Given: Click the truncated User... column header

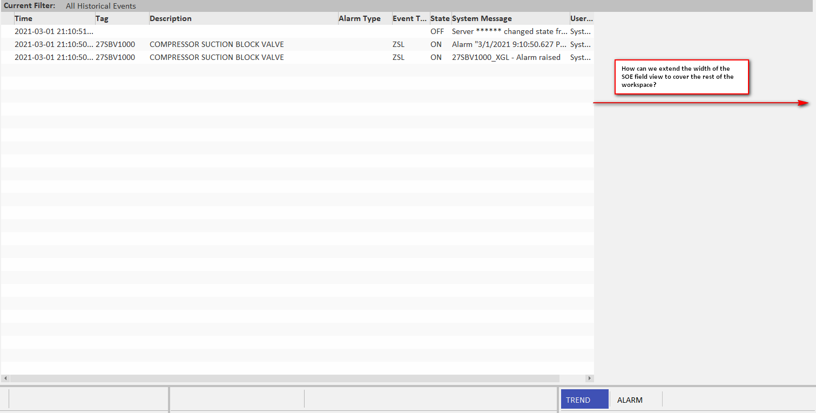Looking at the screenshot, I should (582, 18).
